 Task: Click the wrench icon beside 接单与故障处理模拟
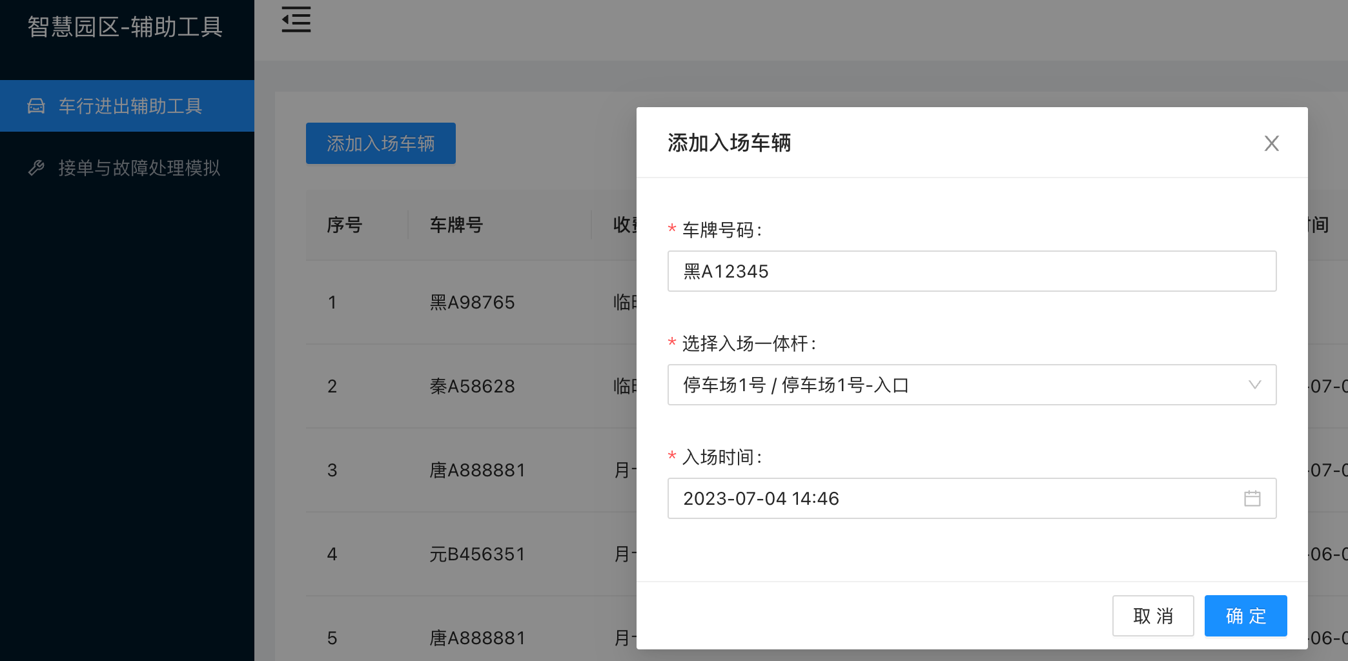[36, 168]
